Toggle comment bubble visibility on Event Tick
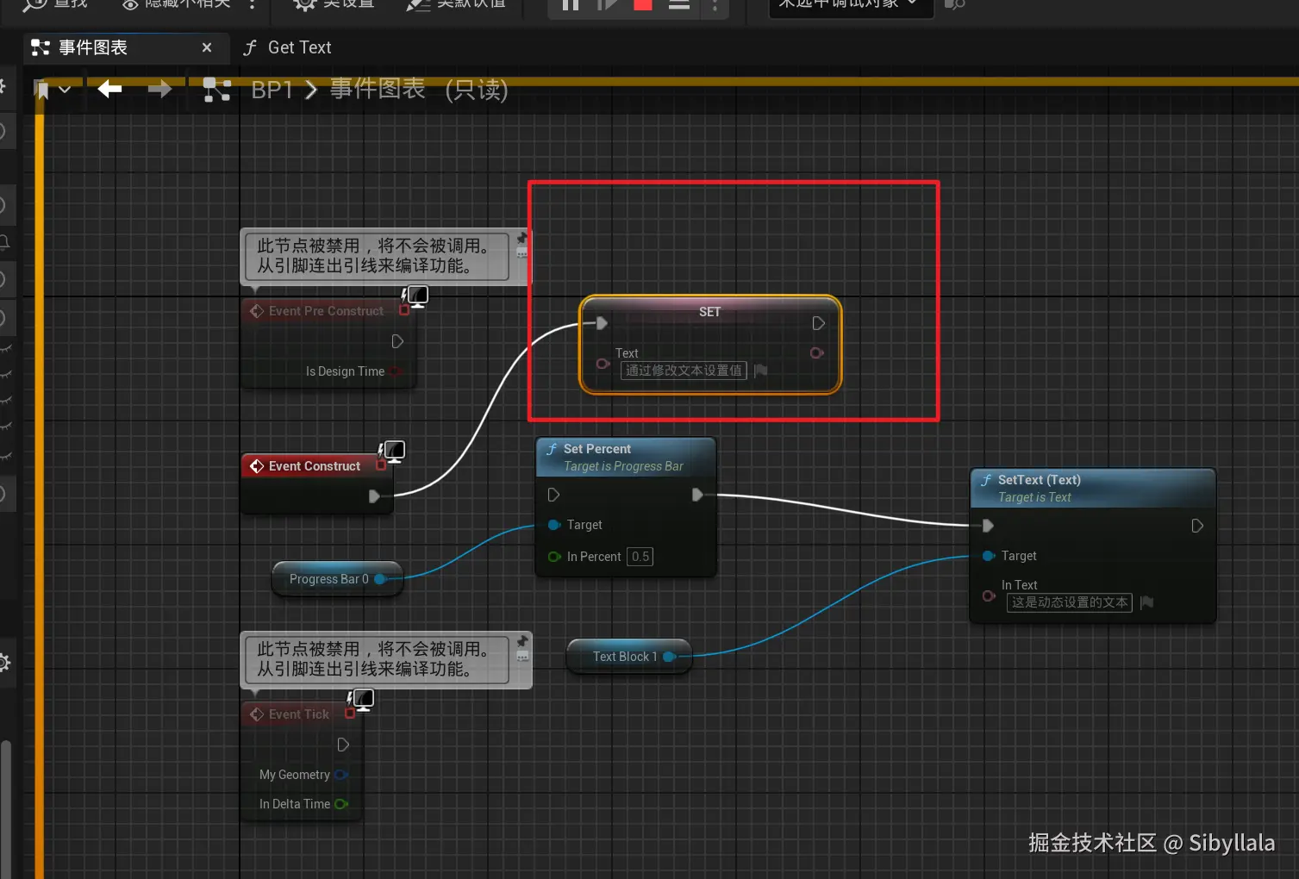The width and height of the screenshot is (1299, 879). 522,657
